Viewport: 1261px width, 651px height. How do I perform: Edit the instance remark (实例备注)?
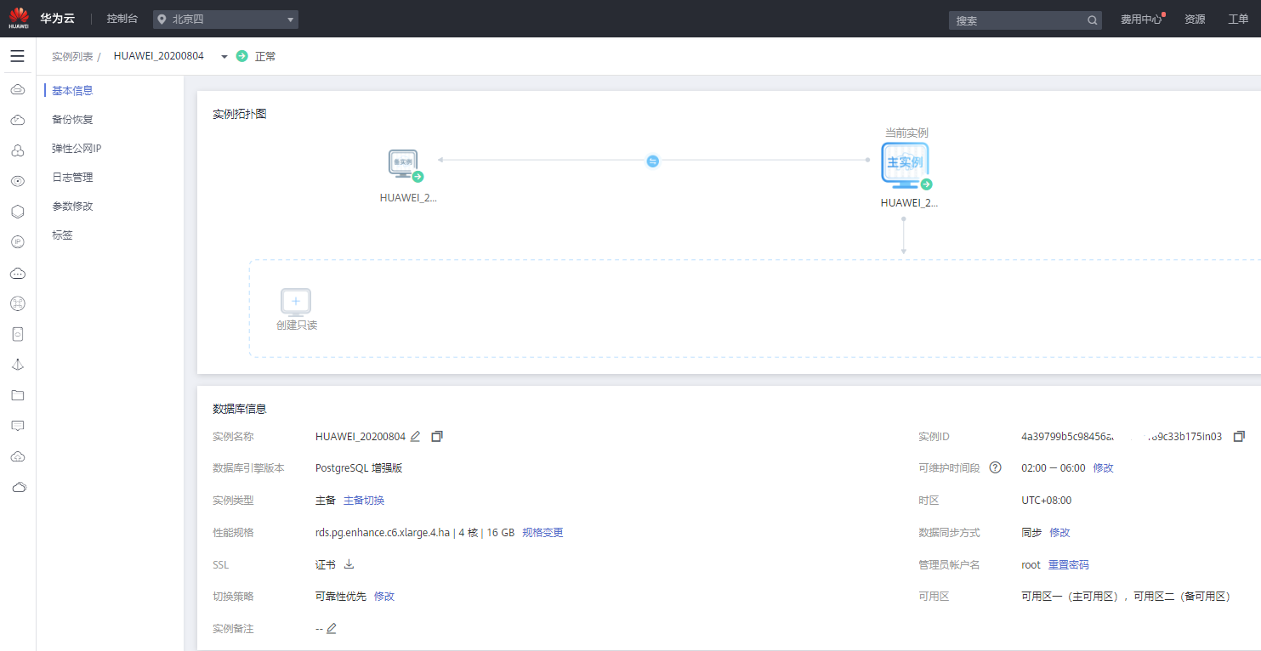point(332,628)
